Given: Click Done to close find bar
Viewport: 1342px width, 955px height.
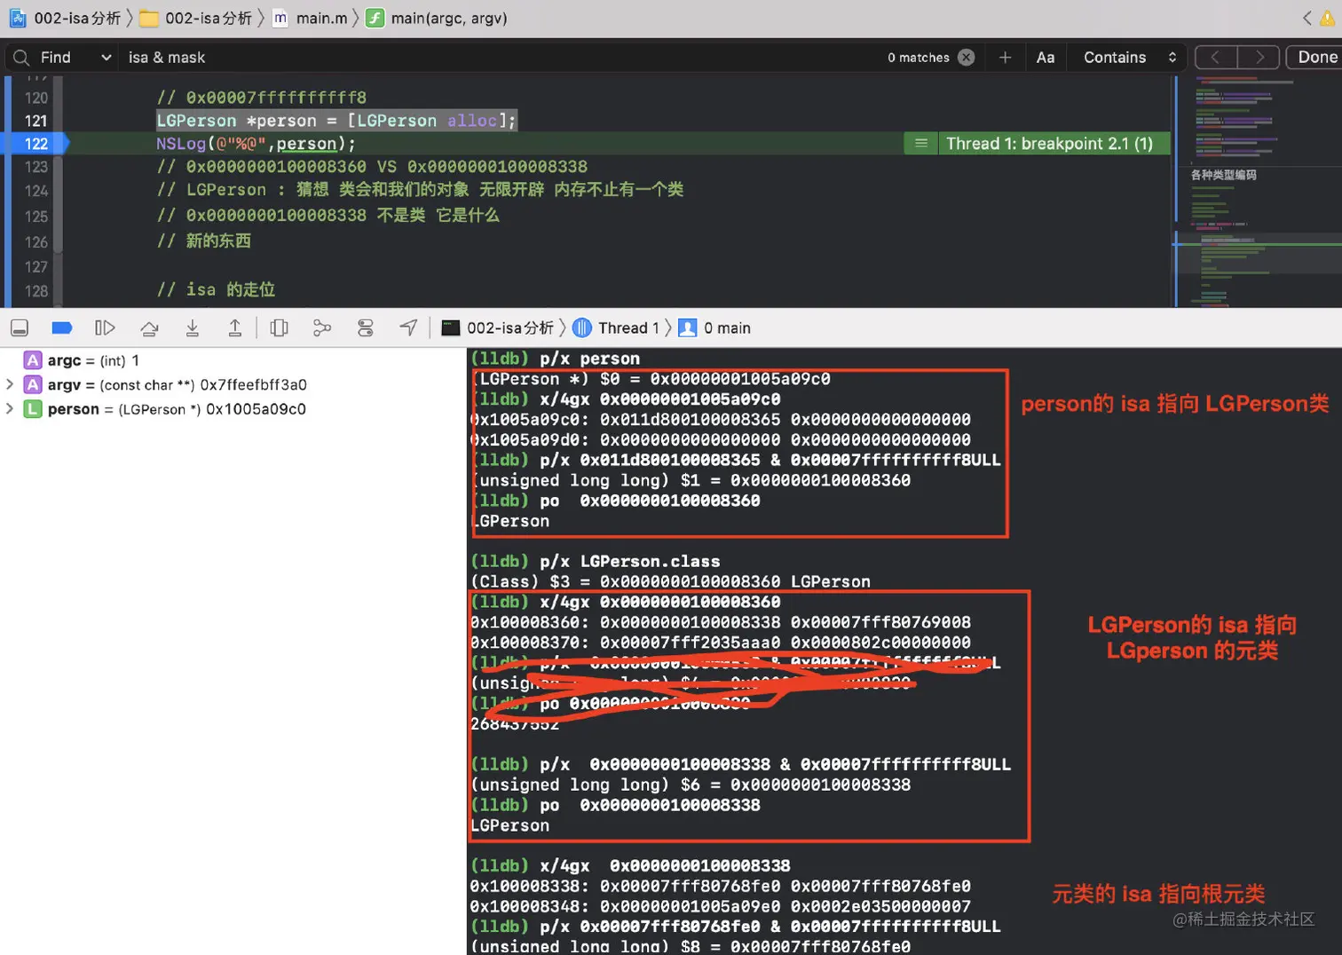Looking at the screenshot, I should (1315, 57).
